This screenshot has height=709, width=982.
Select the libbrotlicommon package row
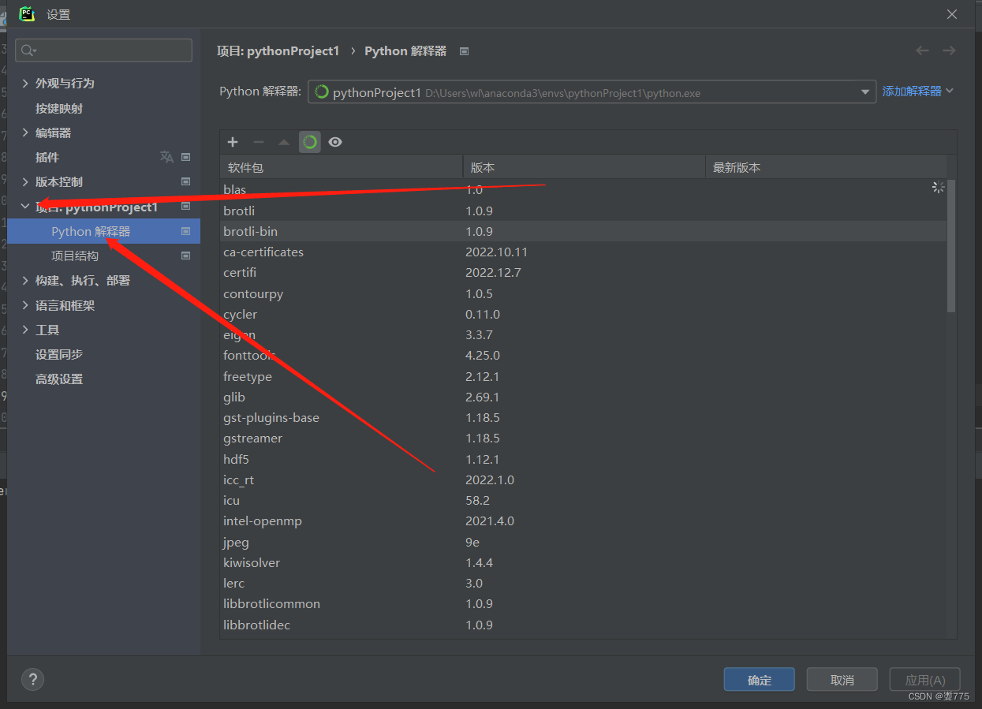click(x=583, y=603)
